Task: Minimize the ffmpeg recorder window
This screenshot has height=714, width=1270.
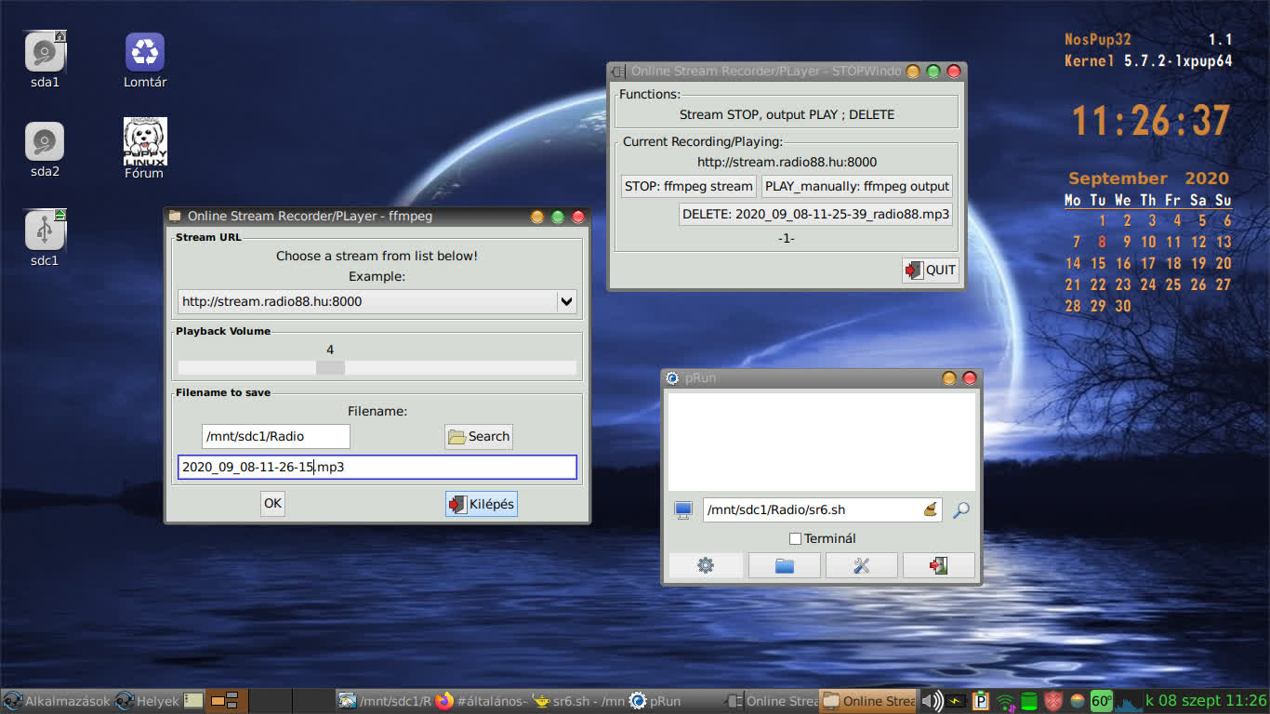Action: pos(537,217)
